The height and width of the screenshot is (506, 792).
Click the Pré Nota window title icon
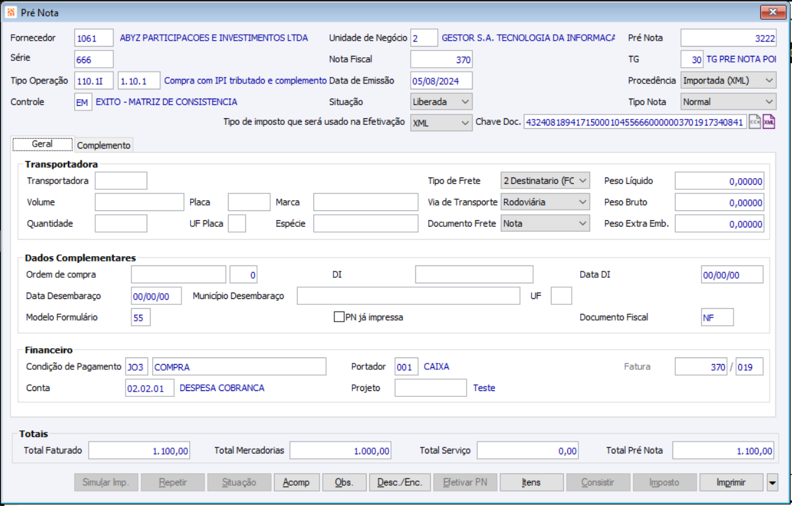coord(11,12)
